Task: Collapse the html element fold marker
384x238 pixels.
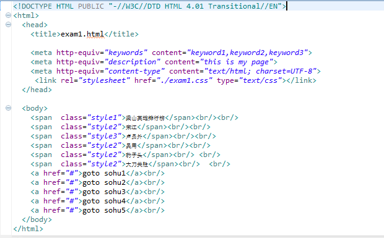Action: pyautogui.click(x=8, y=15)
